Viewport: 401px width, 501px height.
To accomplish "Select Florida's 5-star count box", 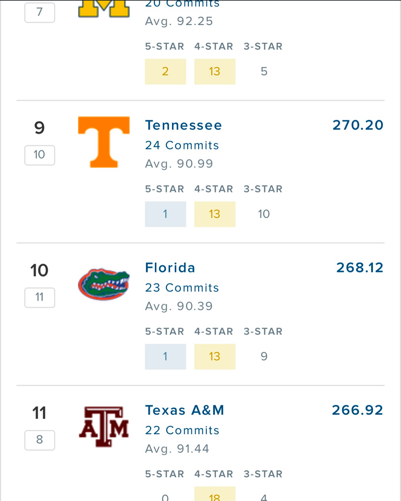I will [x=166, y=357].
